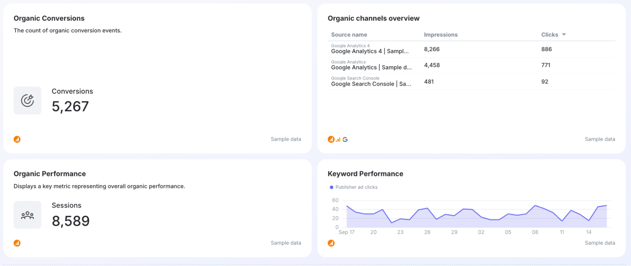Click the Google G logo icon
The image size is (631, 266).
345,139
